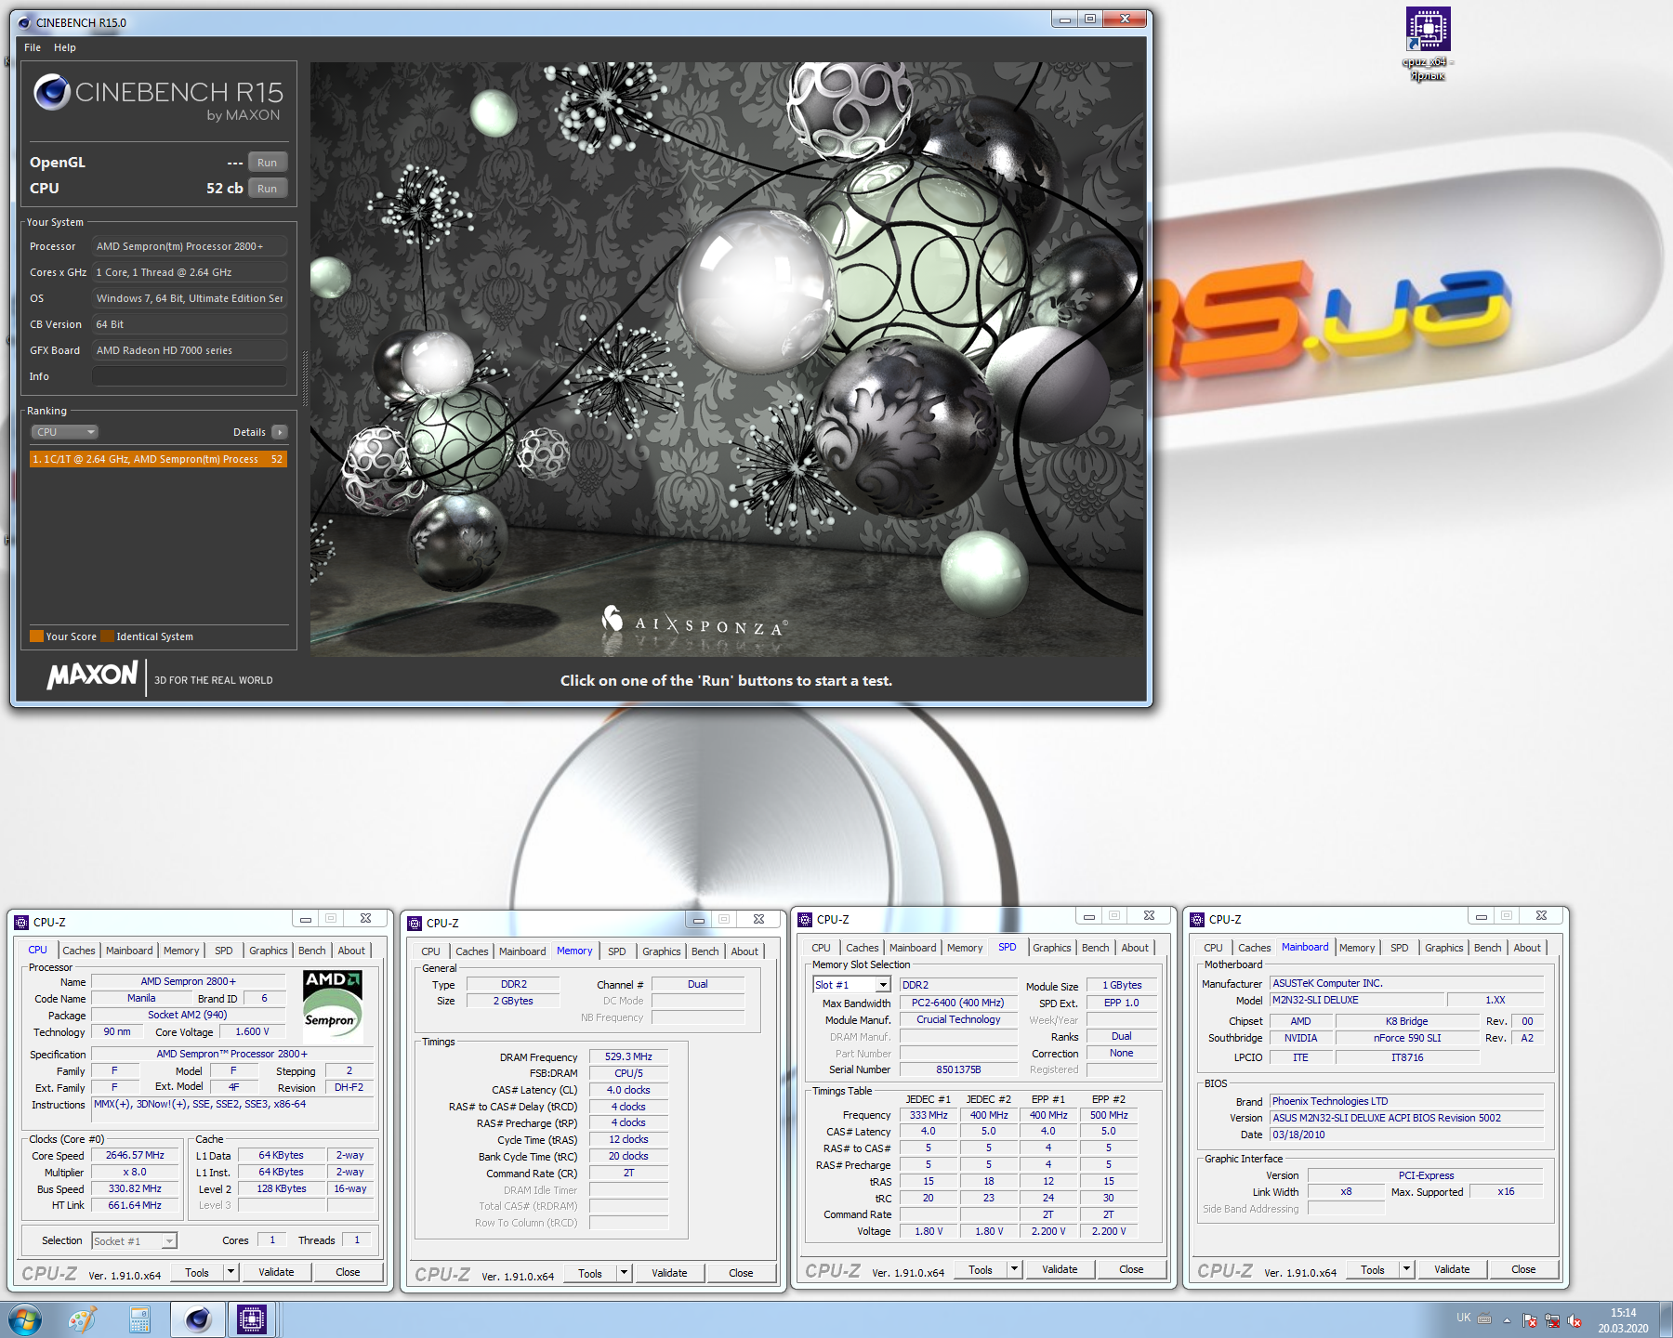Select the 1C/1T Sempron ranking entry
Viewport: 1673px width, 1338px height.
pos(158,459)
